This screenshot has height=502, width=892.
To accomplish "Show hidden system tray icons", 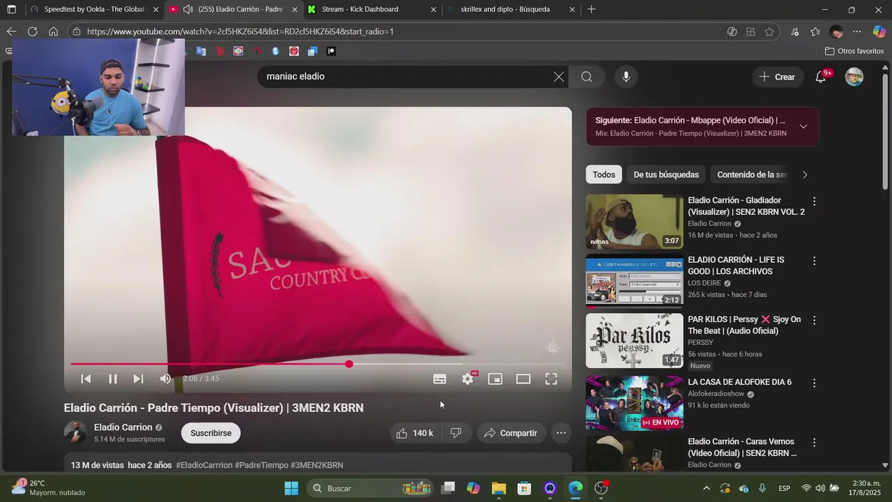I will tap(706, 488).
